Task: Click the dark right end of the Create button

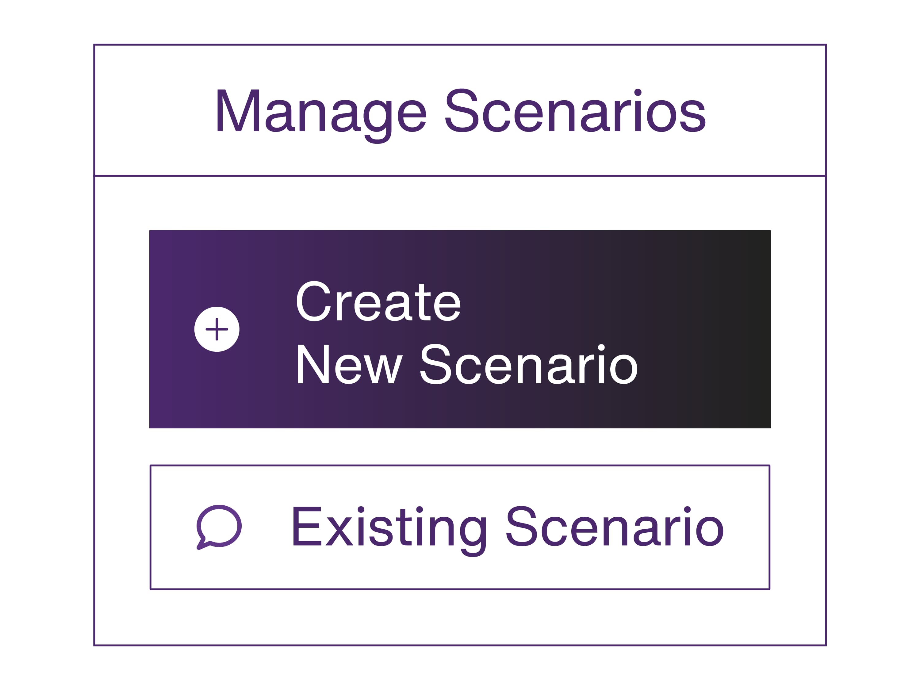Action: coord(740,329)
